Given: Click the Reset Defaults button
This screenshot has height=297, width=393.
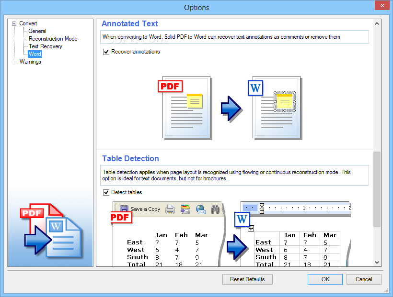Looking at the screenshot, I should point(247,279).
